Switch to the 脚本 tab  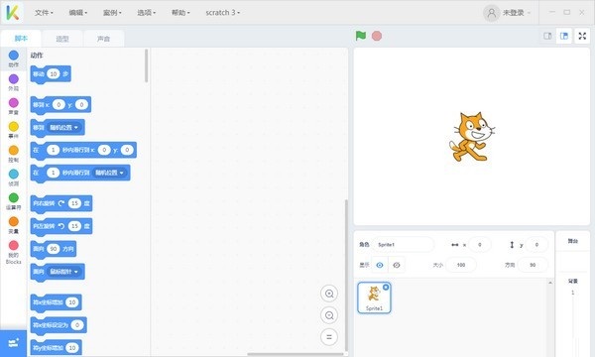21,39
